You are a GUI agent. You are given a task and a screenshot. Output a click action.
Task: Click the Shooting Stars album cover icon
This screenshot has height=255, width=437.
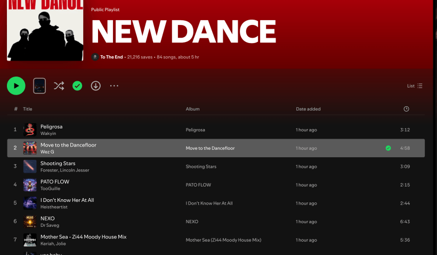[30, 166]
